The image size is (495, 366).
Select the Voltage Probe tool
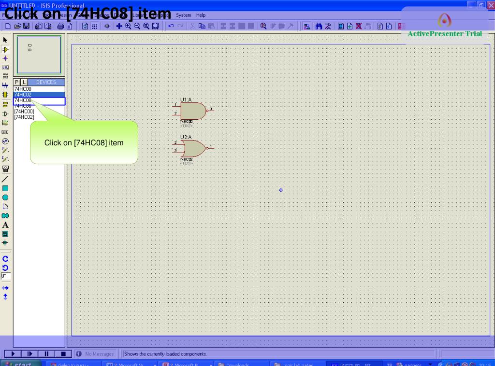tap(5, 150)
